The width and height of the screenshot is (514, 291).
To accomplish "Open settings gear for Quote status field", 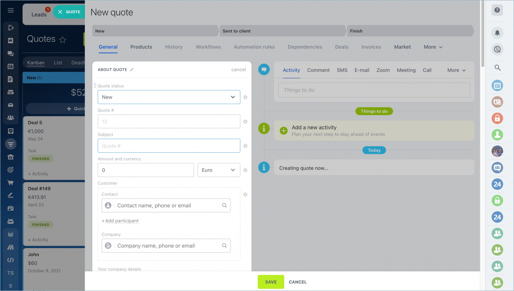I will pyautogui.click(x=245, y=97).
